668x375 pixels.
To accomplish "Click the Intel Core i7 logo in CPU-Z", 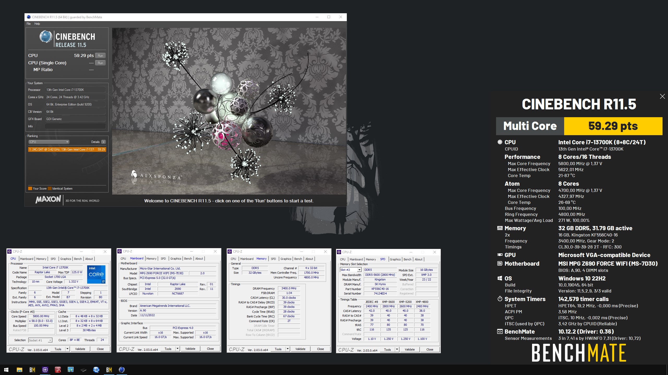I will point(96,274).
